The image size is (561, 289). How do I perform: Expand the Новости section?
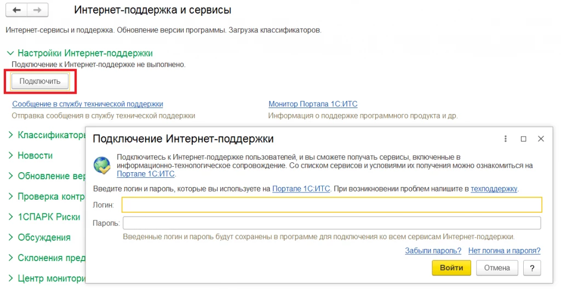[31, 155]
